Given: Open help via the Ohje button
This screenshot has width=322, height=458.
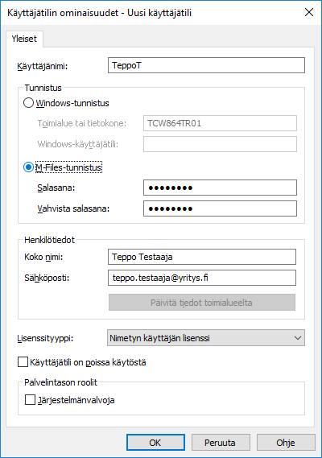Looking at the screenshot, I should (x=286, y=443).
